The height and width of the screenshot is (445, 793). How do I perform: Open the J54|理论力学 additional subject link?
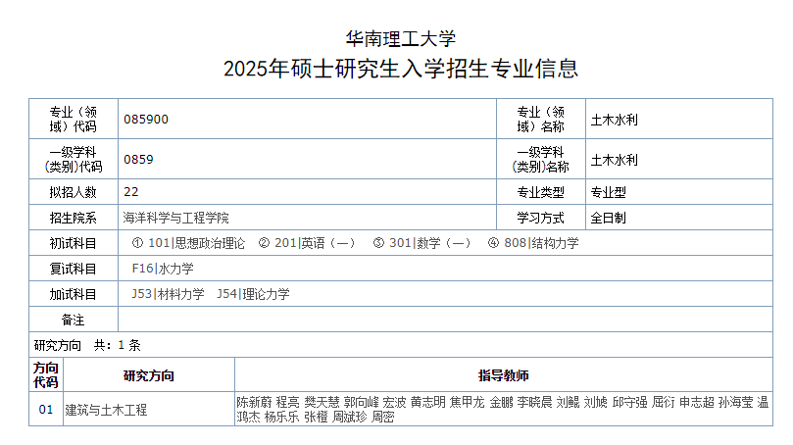(253, 294)
